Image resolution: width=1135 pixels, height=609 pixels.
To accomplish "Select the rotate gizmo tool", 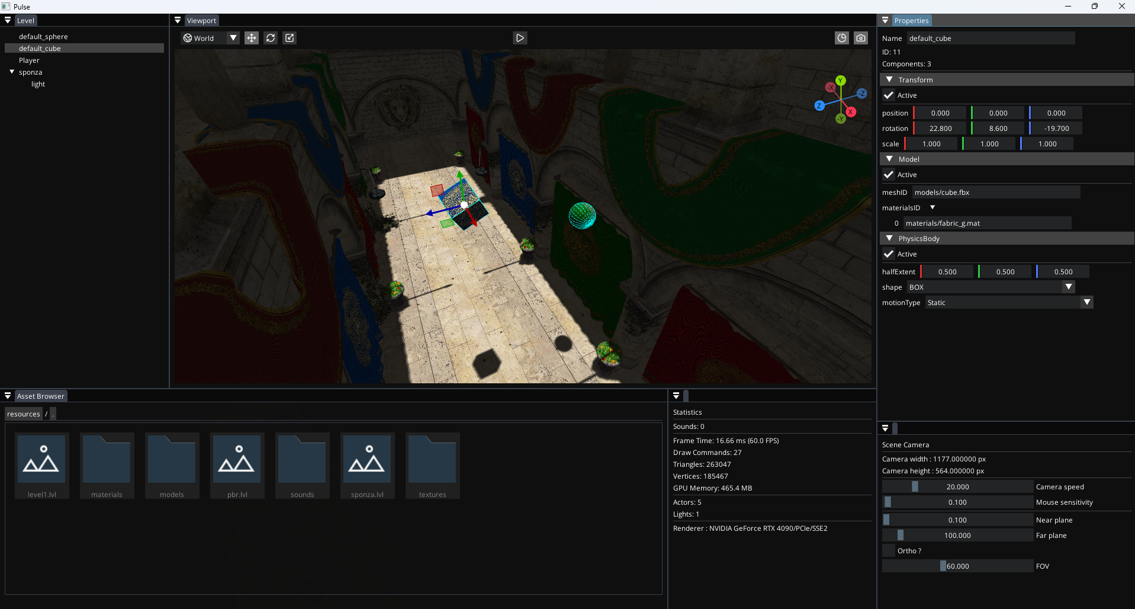I will click(x=271, y=38).
